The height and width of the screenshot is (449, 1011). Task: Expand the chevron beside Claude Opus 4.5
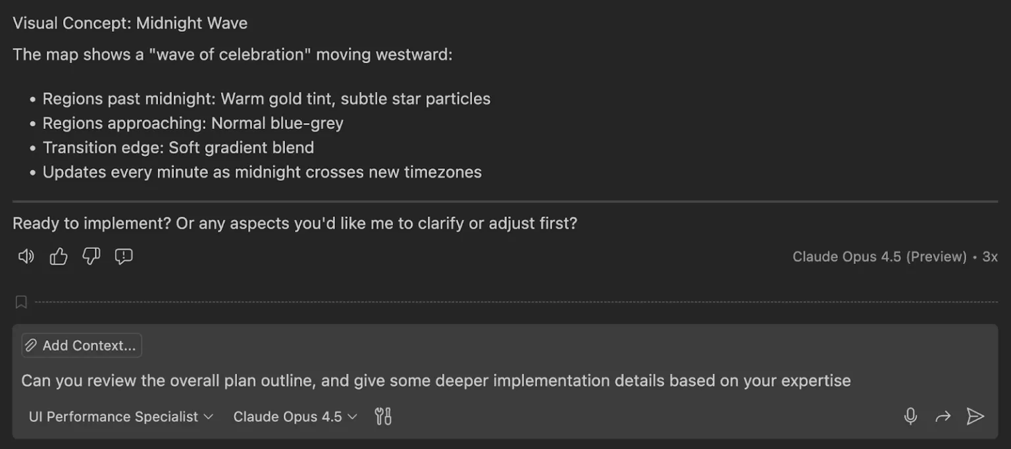click(352, 417)
